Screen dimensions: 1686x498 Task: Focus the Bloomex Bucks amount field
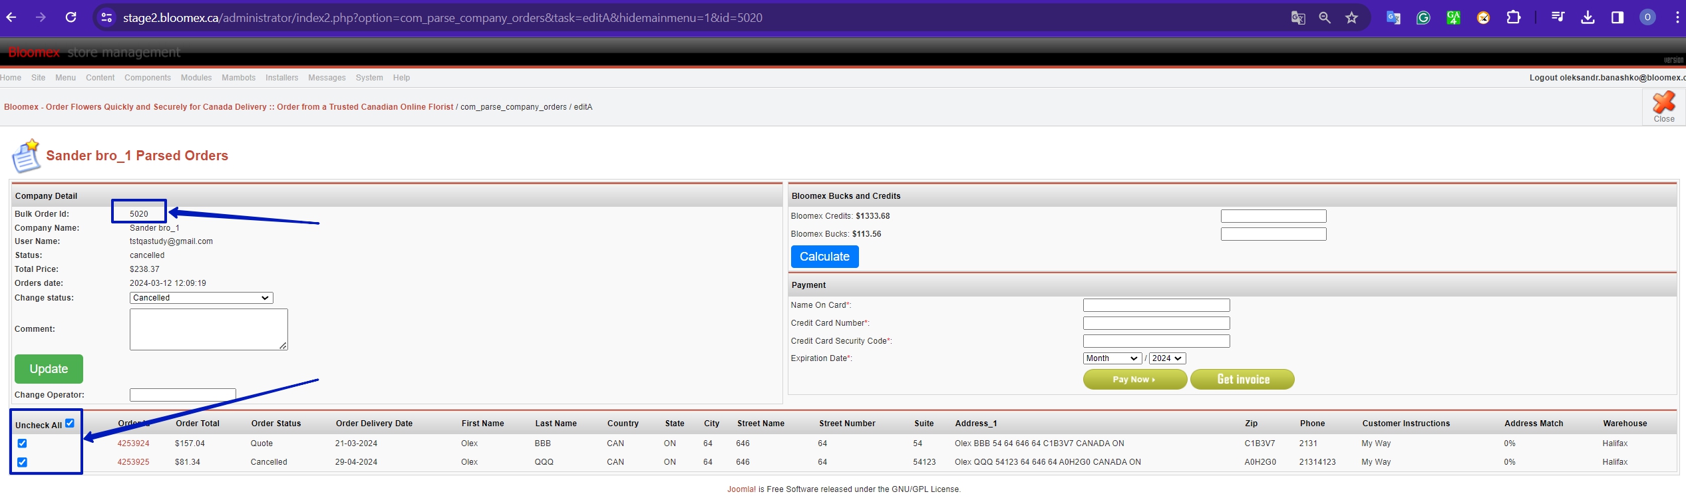pos(1273,234)
